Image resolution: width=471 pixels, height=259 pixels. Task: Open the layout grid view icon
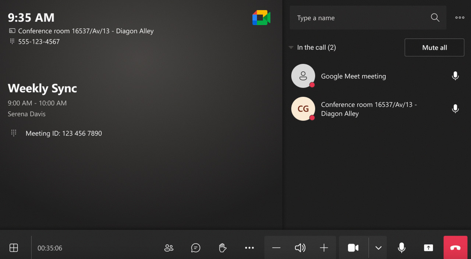(x=14, y=248)
